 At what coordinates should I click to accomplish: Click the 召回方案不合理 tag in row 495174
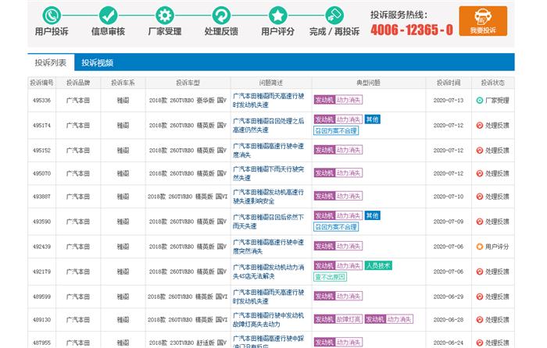click(336, 131)
